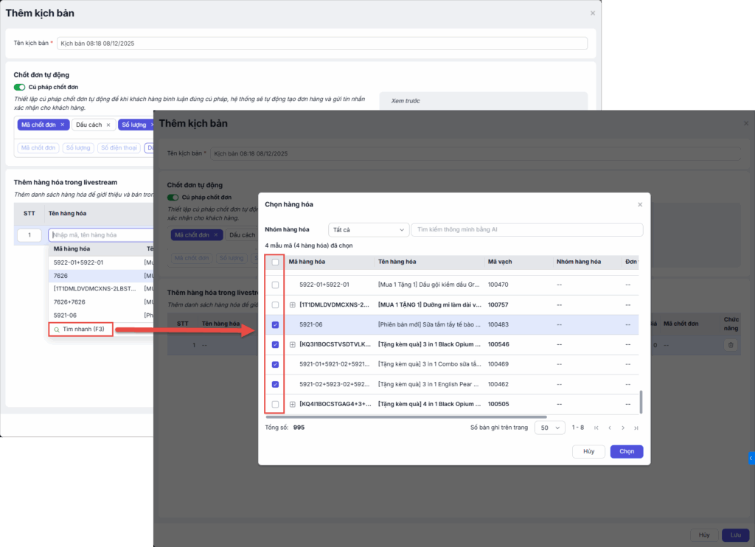This screenshot has width=755, height=547.
Task: Uncheck the 5921-06 row checkbox
Action: (276, 325)
